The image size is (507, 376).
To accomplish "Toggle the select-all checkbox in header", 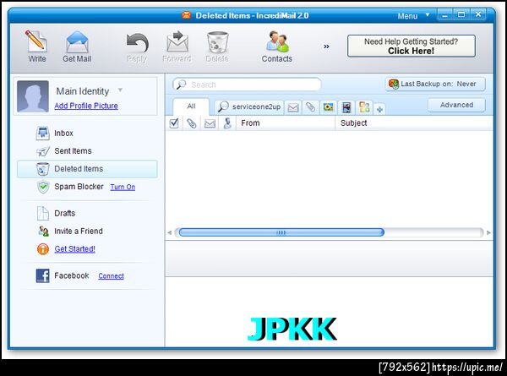I will click(174, 123).
